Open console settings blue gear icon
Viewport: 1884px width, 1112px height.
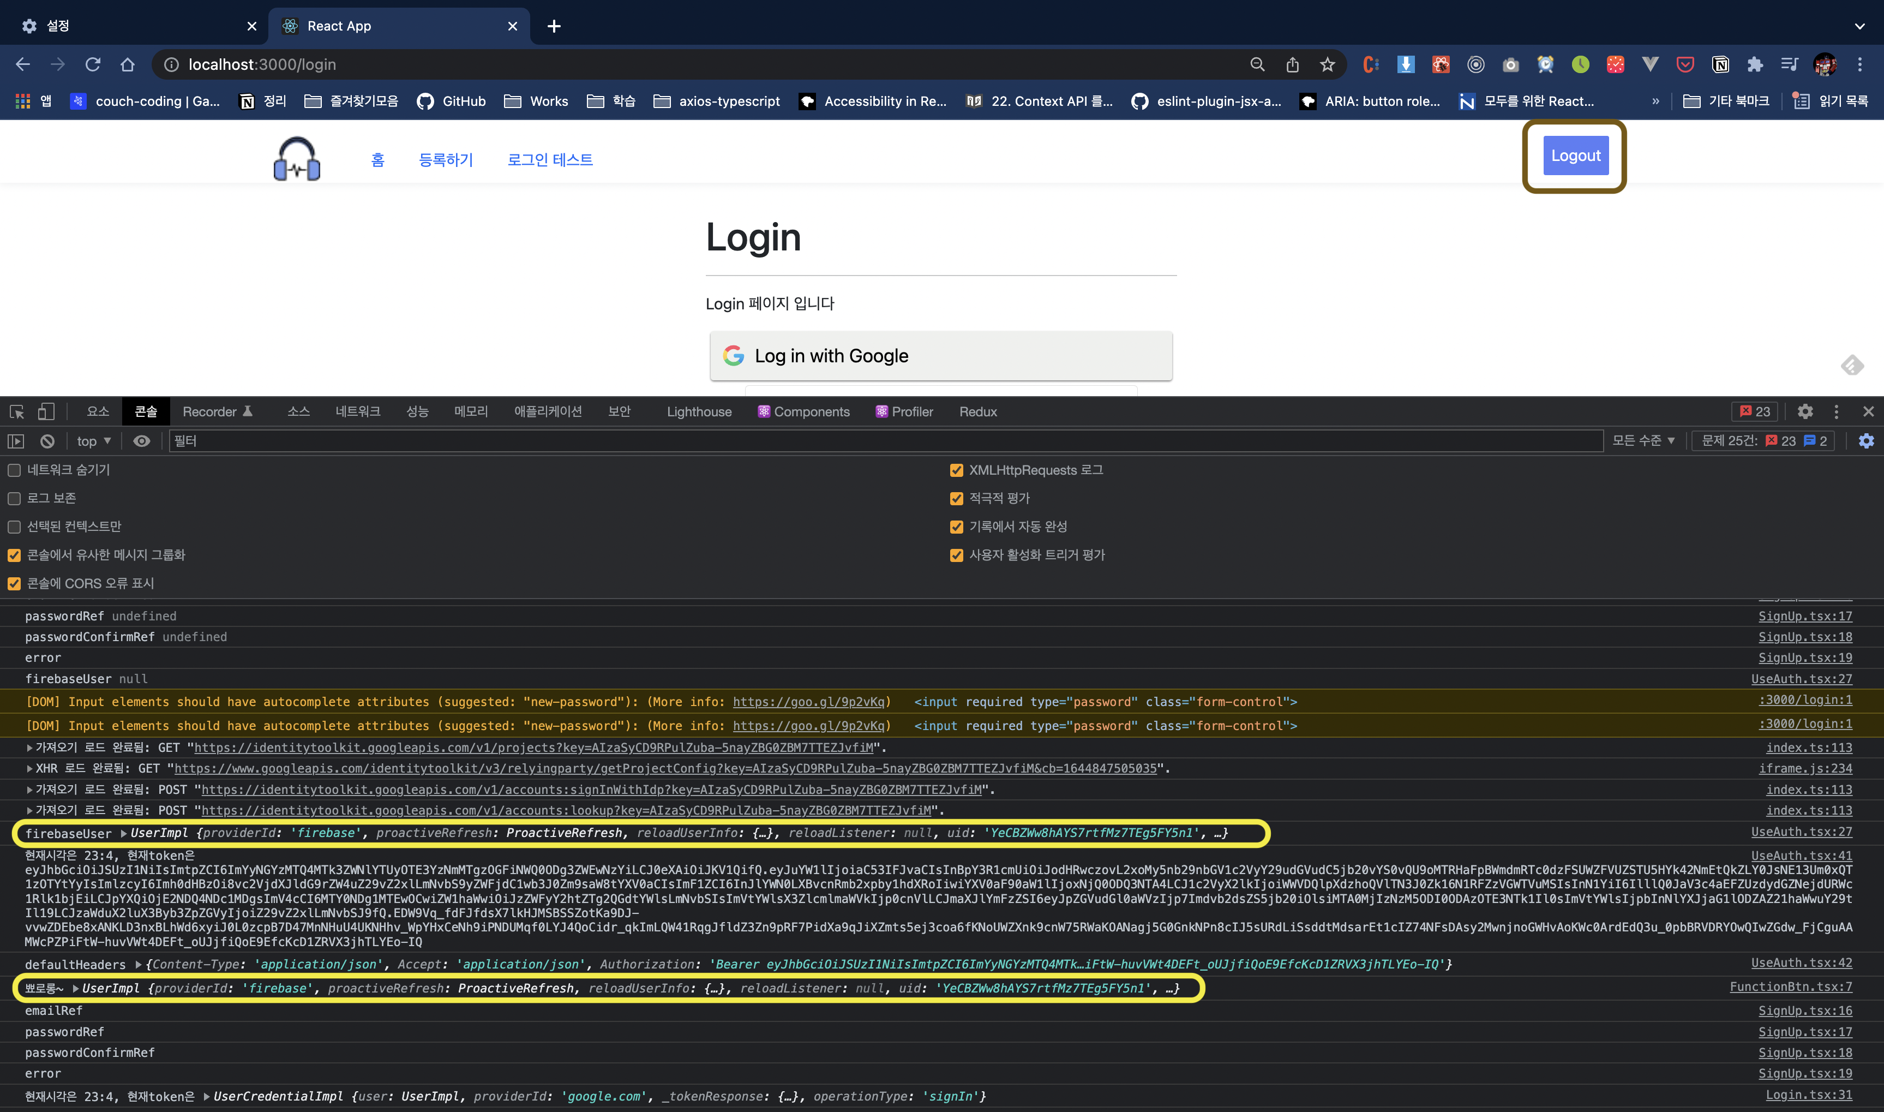click(x=1866, y=441)
